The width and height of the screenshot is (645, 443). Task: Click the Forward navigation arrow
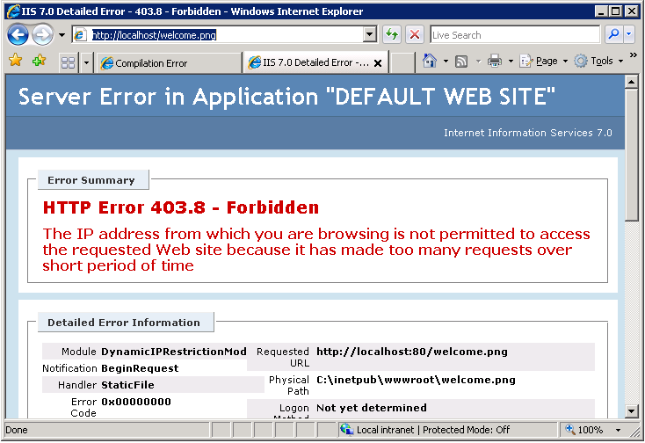[42, 35]
